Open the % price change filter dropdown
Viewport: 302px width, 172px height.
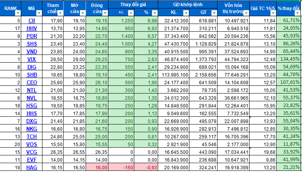[154, 13]
